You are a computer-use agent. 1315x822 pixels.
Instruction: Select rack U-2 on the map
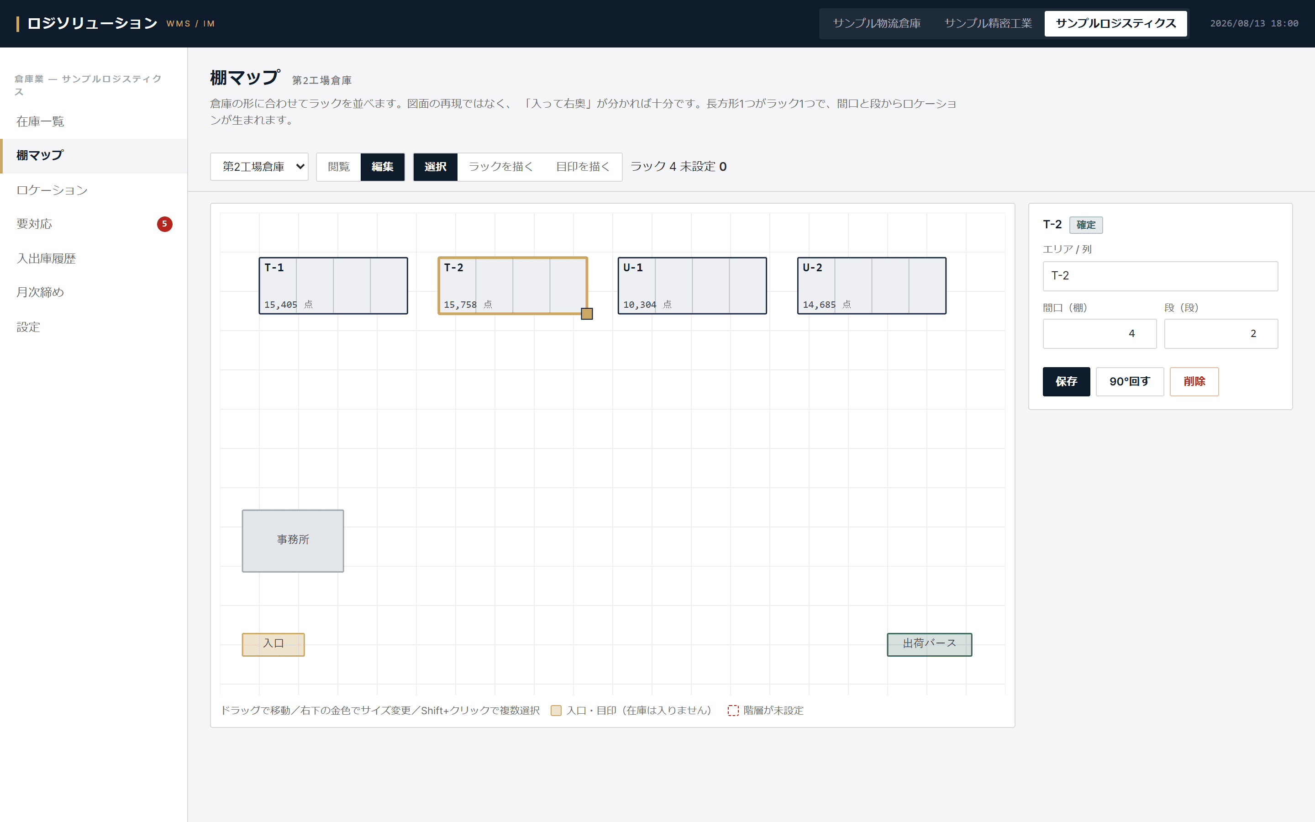click(x=872, y=286)
